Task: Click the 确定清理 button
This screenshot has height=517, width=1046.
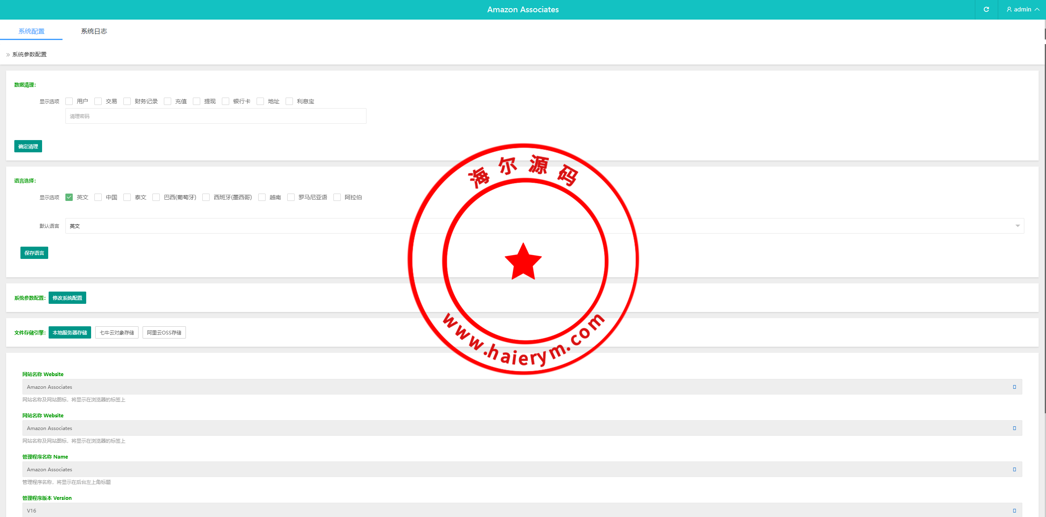Action: coord(28,146)
